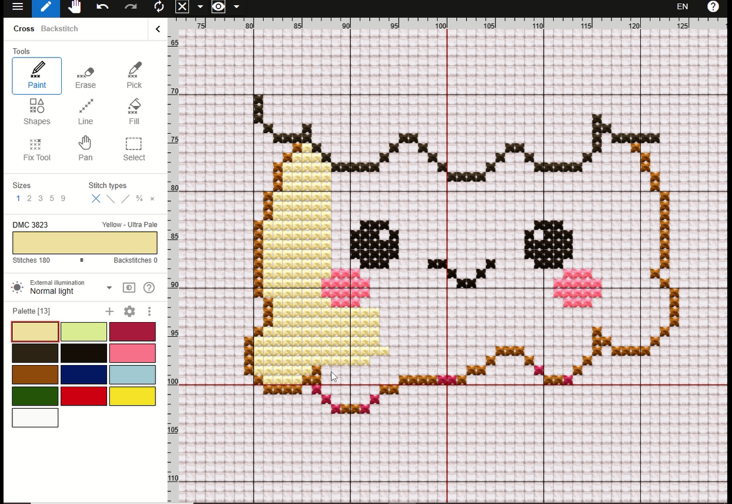Choose the small petite stitch type
This screenshot has height=504, width=732.
(152, 198)
